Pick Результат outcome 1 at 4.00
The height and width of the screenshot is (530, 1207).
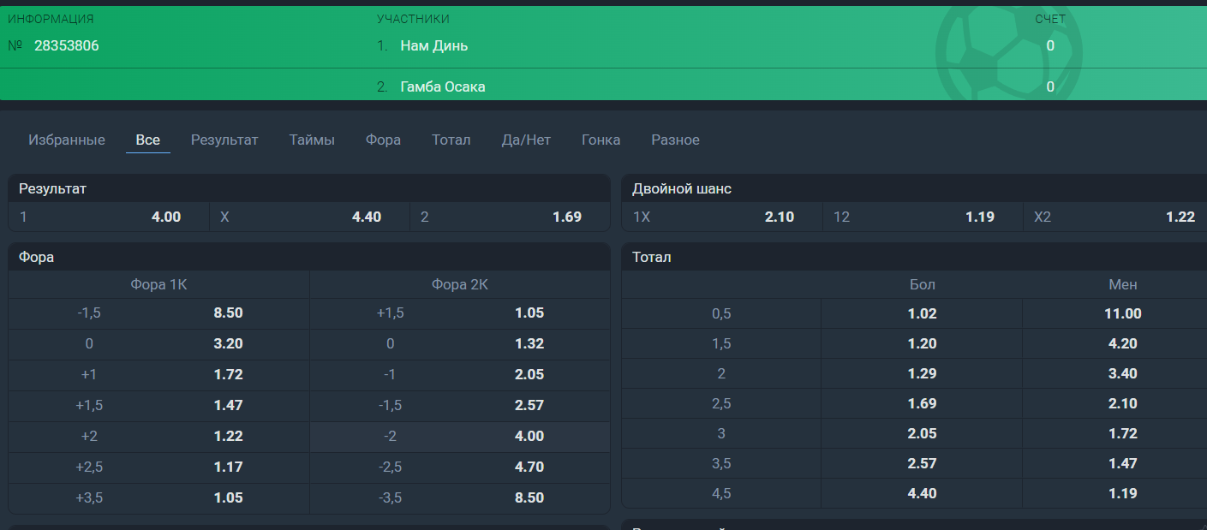109,217
